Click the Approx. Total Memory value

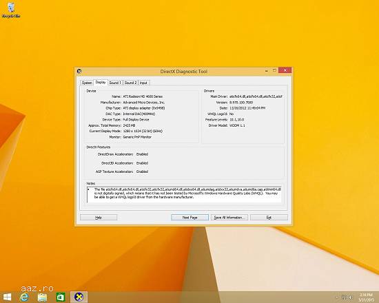[x=129, y=125]
